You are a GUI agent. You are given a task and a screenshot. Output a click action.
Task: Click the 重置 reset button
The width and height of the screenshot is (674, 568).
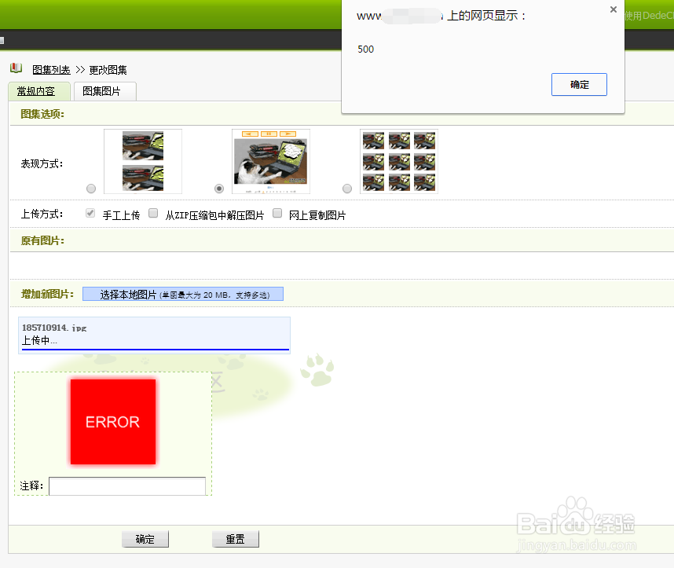pyautogui.click(x=236, y=539)
